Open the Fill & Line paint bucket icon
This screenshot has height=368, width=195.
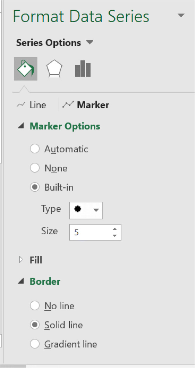click(x=25, y=69)
